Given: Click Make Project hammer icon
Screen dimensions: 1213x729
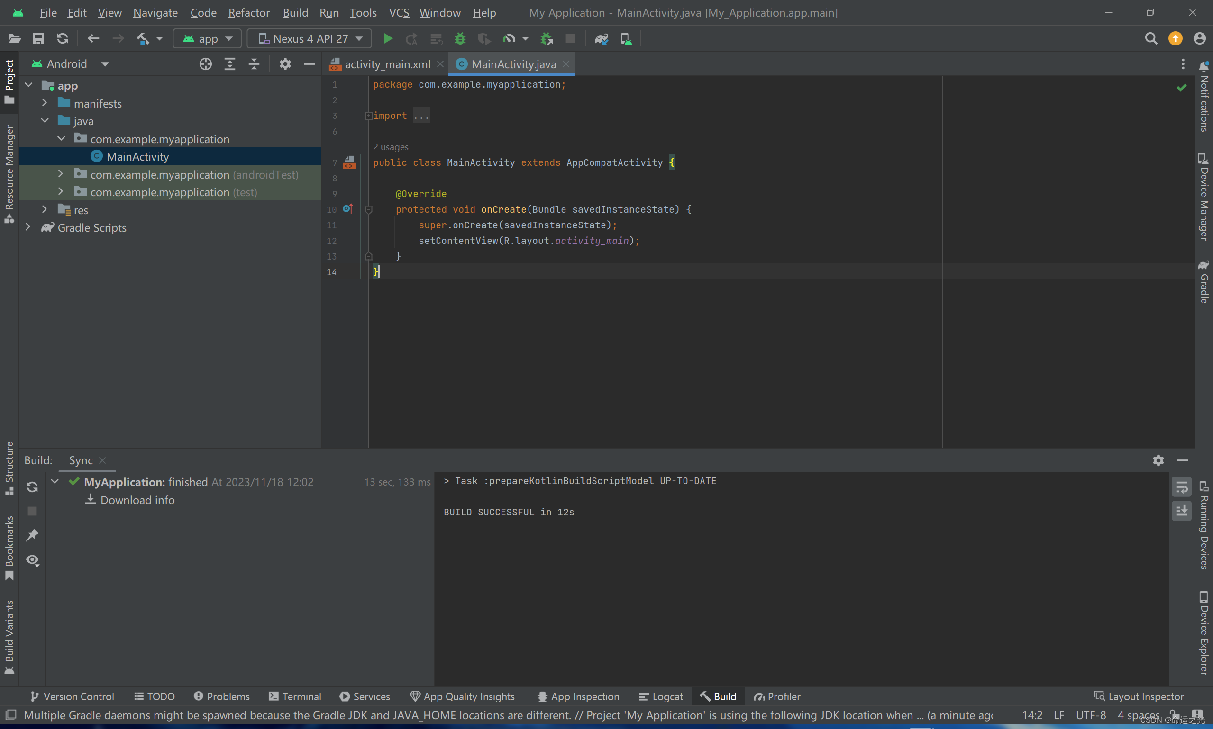Looking at the screenshot, I should pos(143,38).
